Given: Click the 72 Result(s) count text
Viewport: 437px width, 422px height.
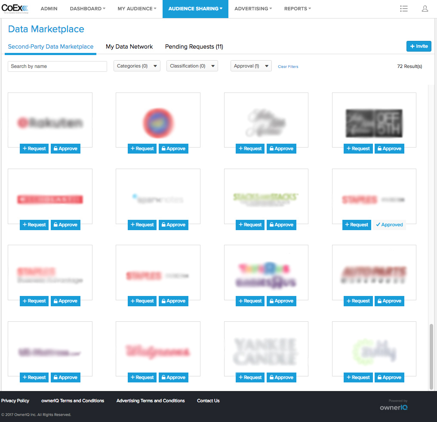Looking at the screenshot, I should pos(409,66).
